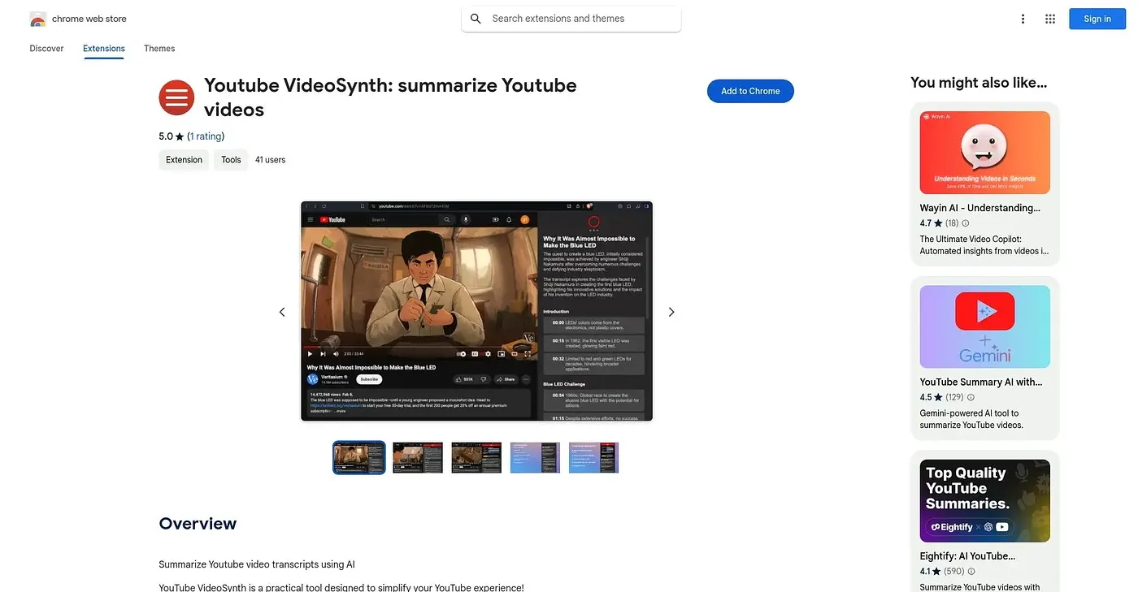The height and width of the screenshot is (592, 1138).
Task: Click 'Summarize Youtube video transcripts using AI' text
Action: click(257, 564)
